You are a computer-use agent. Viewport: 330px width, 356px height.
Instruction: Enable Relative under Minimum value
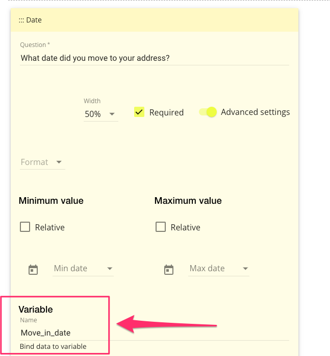tap(25, 227)
